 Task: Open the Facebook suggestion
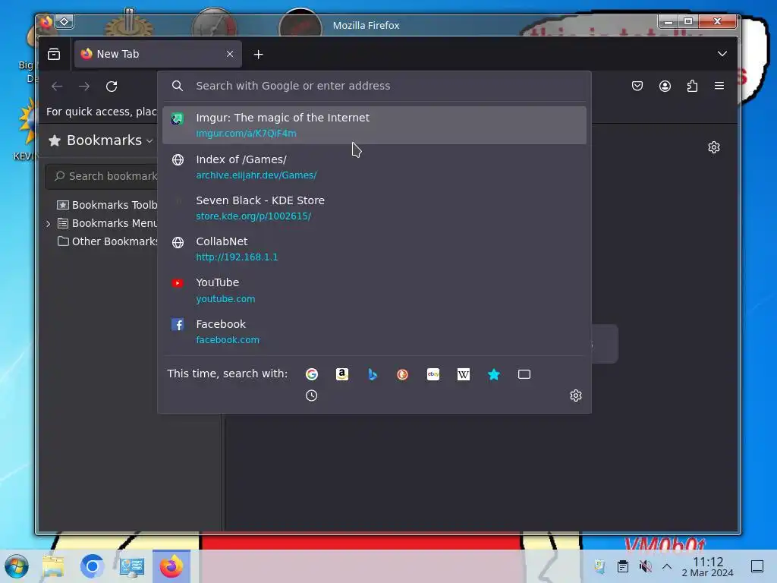pyautogui.click(x=374, y=331)
